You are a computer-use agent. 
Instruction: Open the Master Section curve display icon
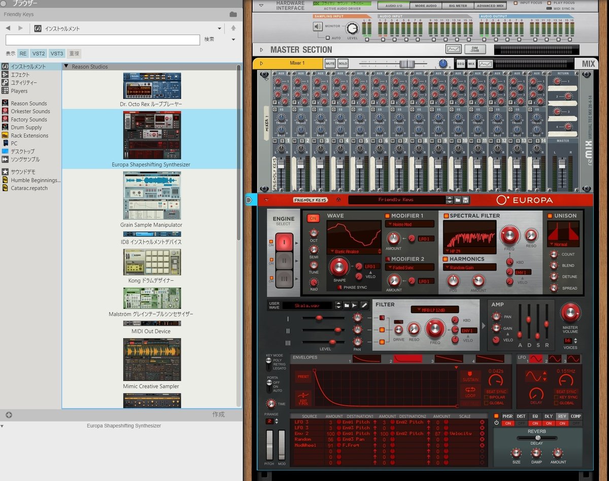coord(453,49)
